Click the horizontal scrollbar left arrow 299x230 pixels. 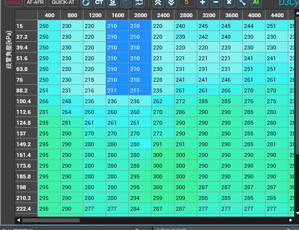[x=18, y=220]
